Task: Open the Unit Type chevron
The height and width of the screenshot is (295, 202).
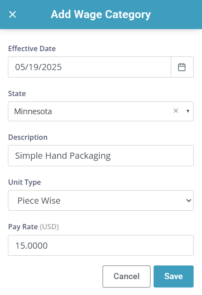Action: coord(189,201)
